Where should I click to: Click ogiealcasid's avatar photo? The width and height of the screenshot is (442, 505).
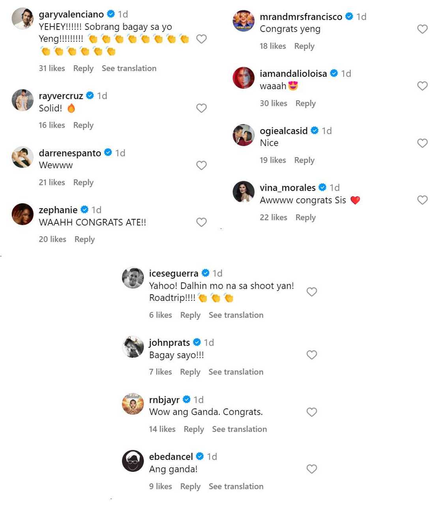pyautogui.click(x=243, y=135)
